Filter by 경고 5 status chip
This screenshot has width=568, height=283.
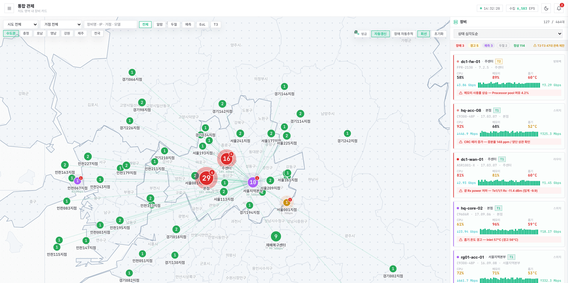pos(474,46)
